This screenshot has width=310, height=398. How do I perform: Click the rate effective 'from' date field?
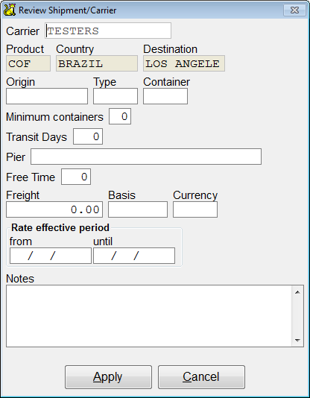click(51, 256)
